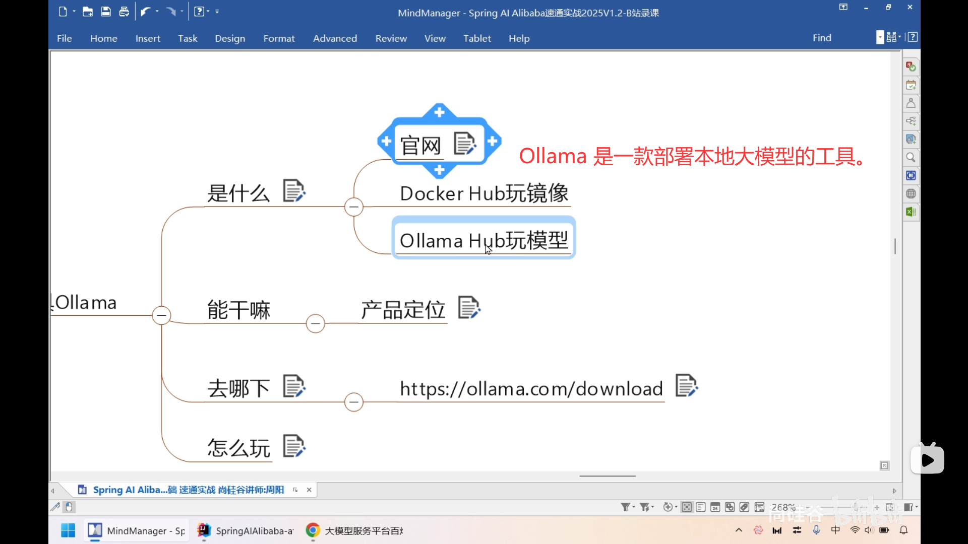The width and height of the screenshot is (968, 544).
Task: Toggle the linked maps view icon in status bar
Action: tap(730, 507)
